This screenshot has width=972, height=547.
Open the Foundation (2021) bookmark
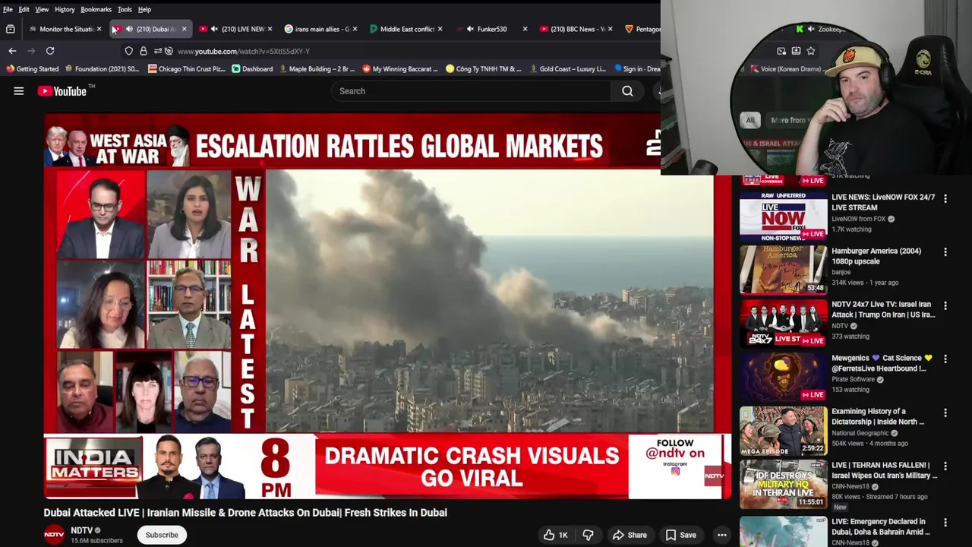pyautogui.click(x=102, y=68)
